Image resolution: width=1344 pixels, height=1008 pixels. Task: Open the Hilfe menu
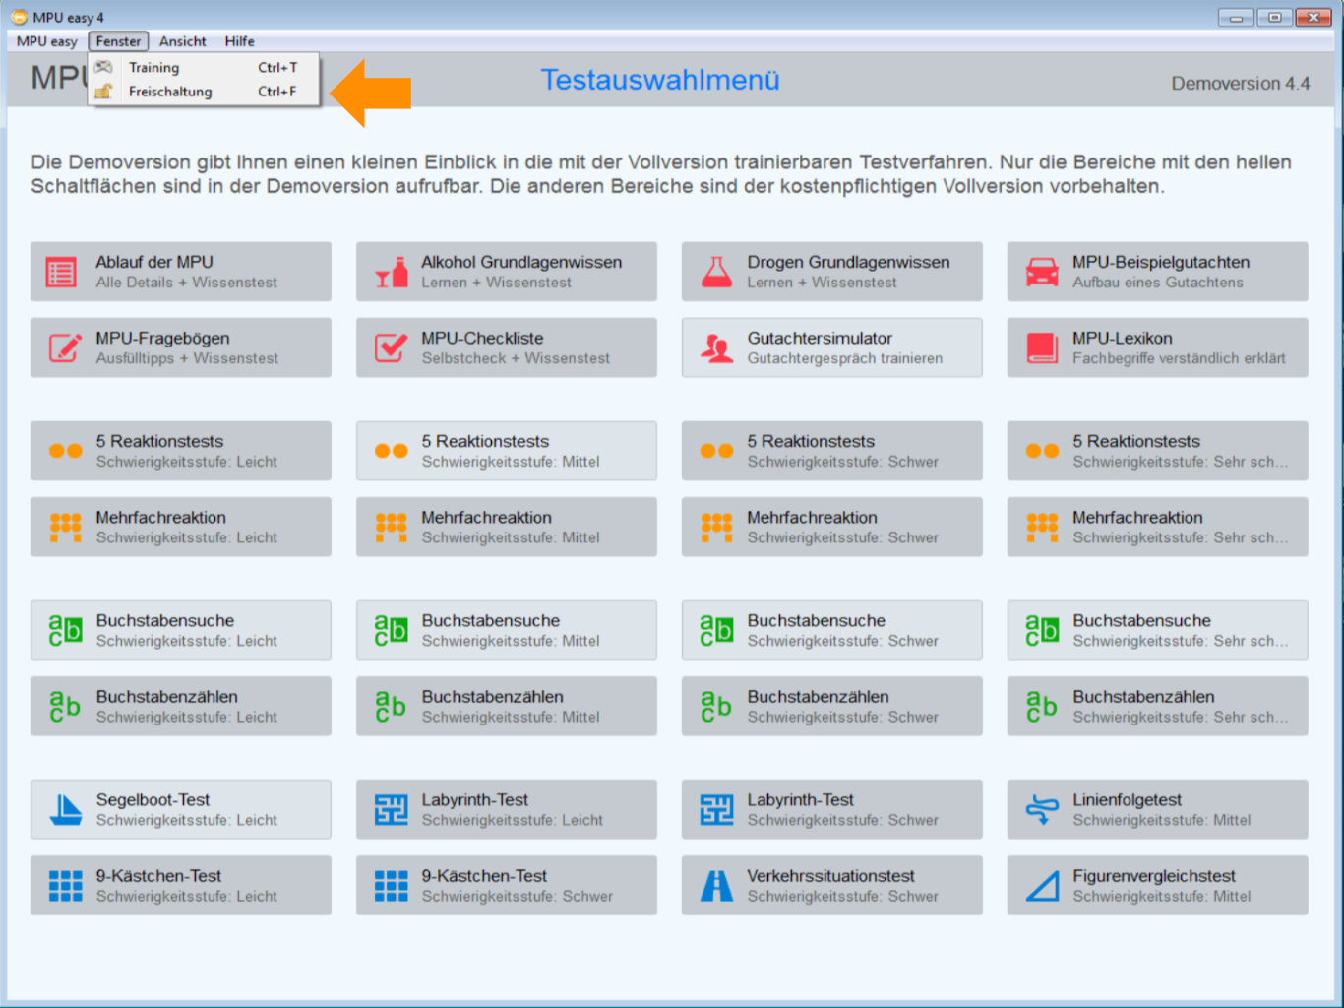(239, 41)
